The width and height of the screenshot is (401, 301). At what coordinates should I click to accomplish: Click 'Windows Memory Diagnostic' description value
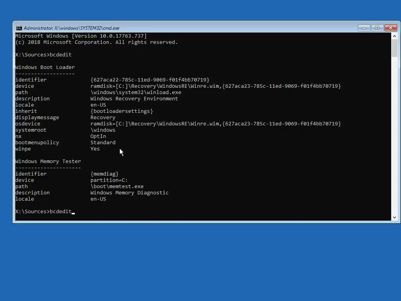coord(129,193)
